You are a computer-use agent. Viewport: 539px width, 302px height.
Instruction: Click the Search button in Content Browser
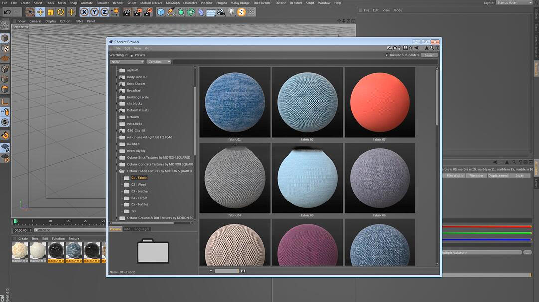click(x=429, y=55)
